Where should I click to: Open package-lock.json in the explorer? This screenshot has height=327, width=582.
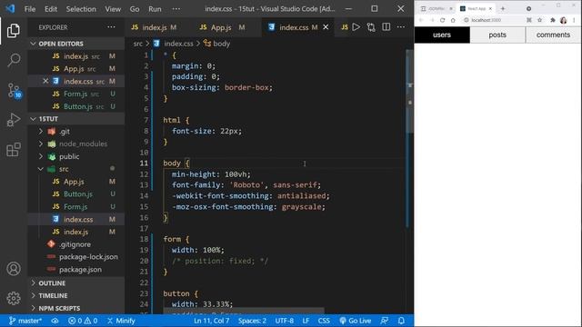[76, 257]
